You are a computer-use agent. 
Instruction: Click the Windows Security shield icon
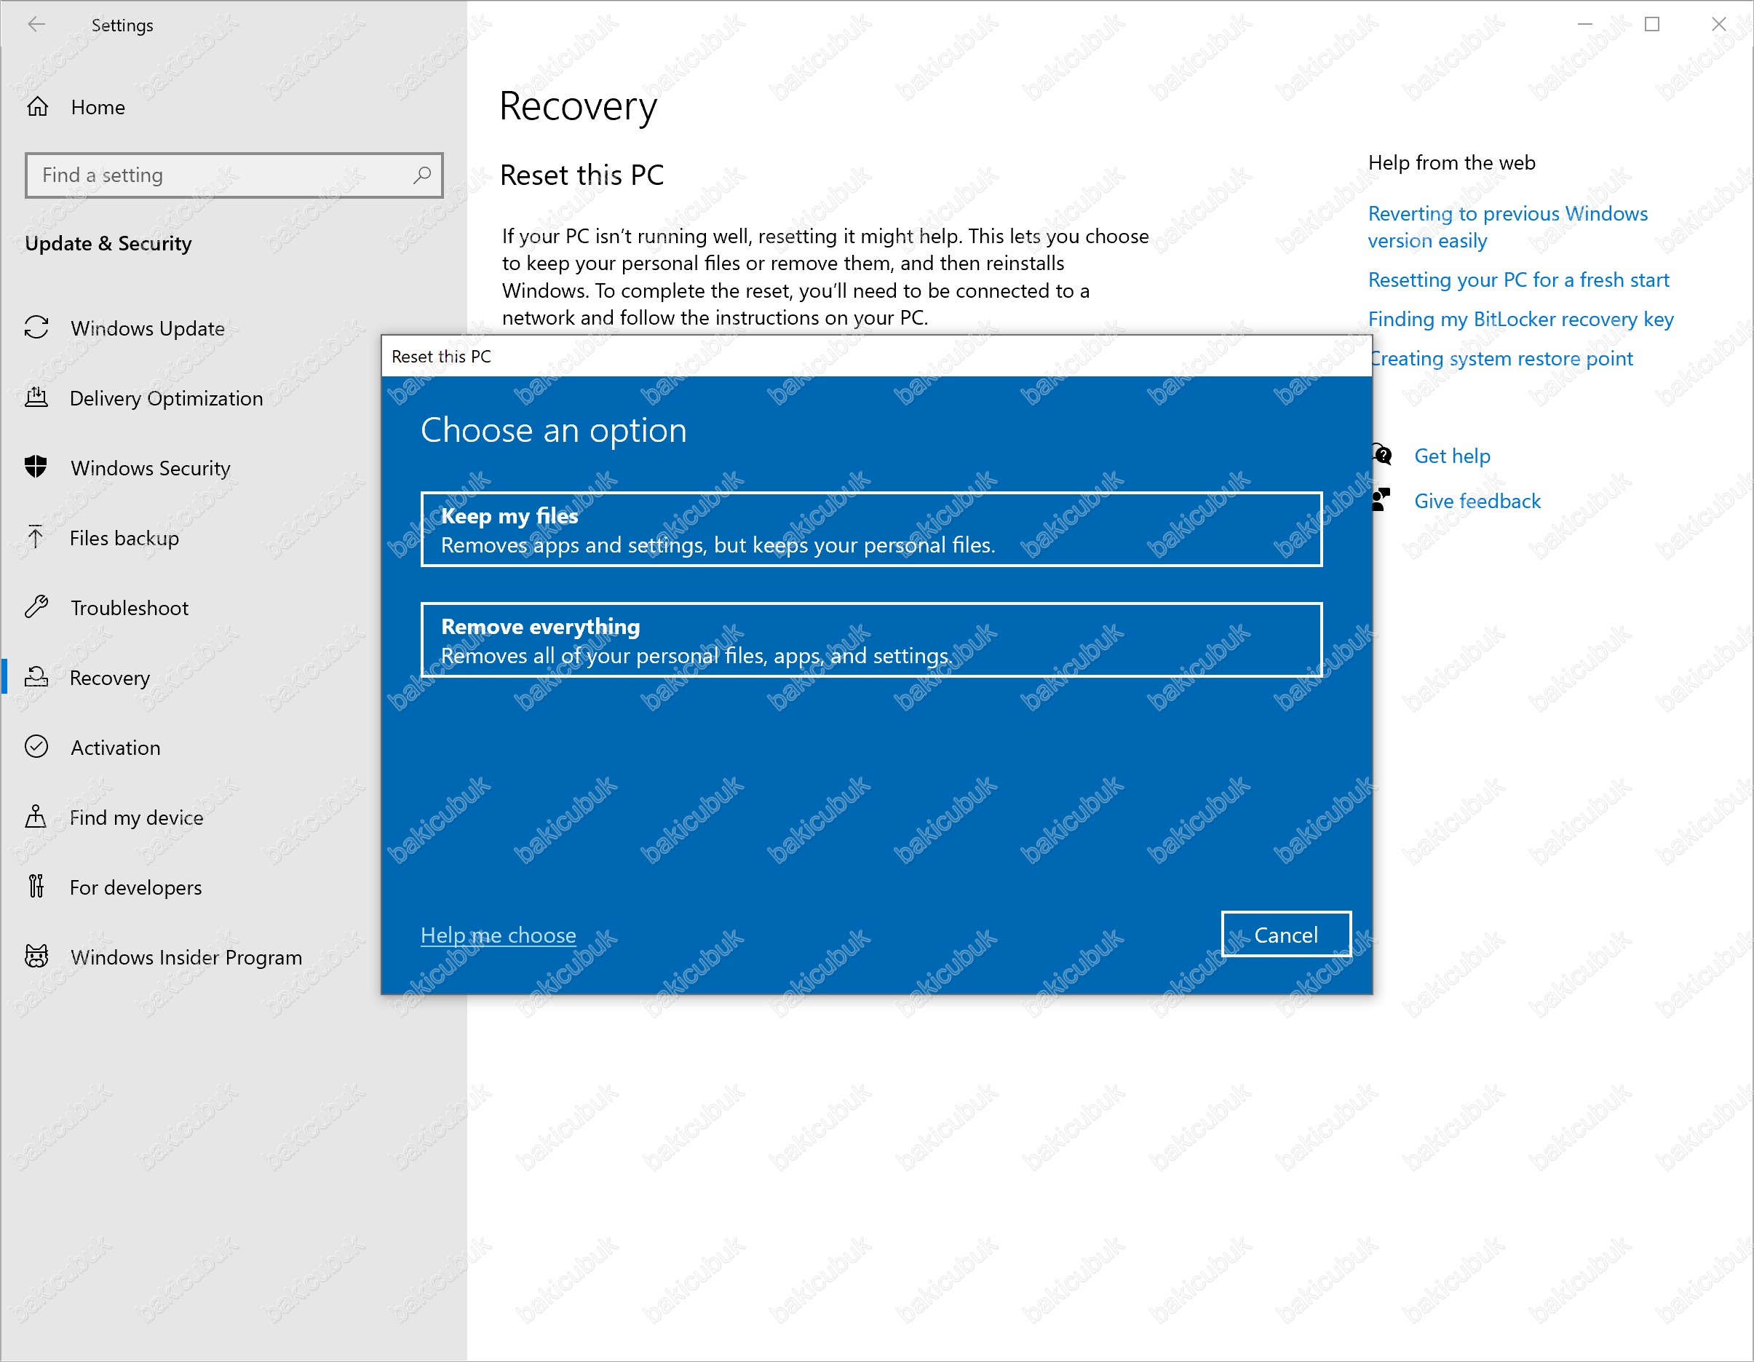pyautogui.click(x=37, y=467)
